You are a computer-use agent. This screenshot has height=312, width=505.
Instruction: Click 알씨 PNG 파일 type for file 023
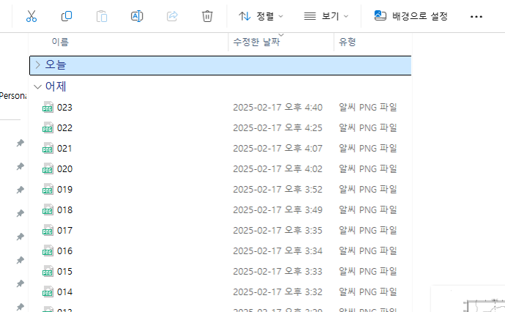pos(367,108)
